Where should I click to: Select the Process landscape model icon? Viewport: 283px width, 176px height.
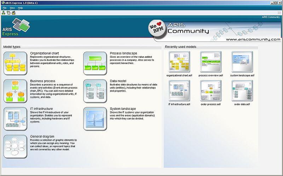point(95,63)
